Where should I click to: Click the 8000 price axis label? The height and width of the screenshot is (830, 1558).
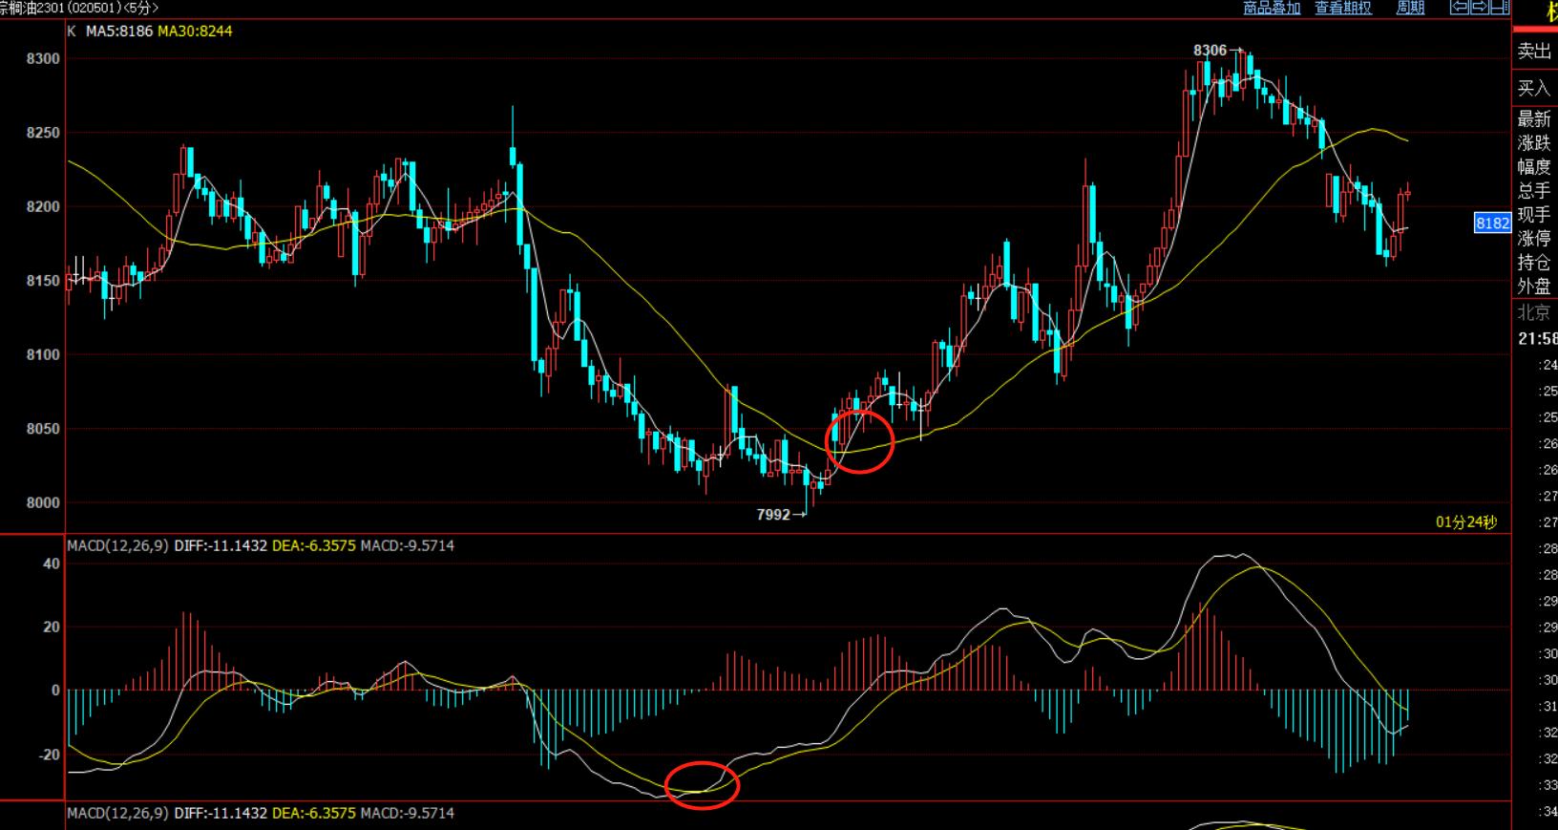click(43, 503)
